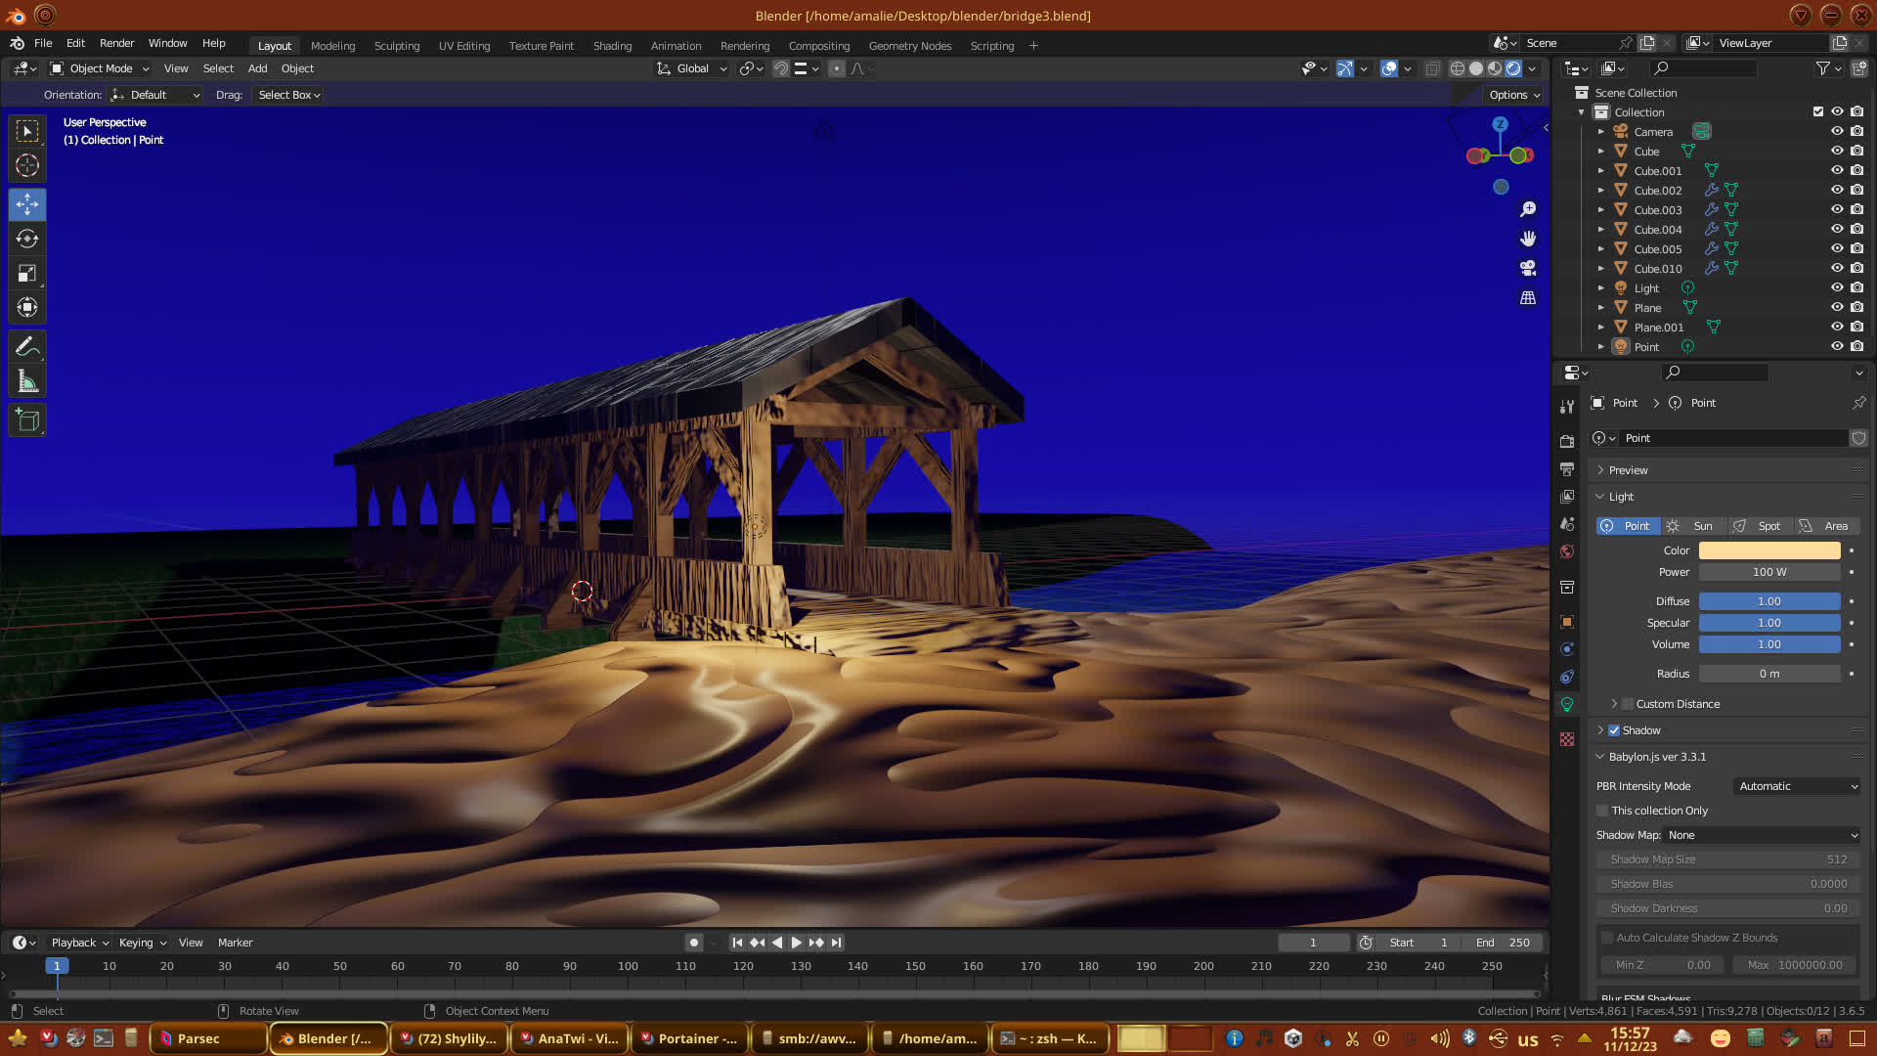Open the Render menu
The width and height of the screenshot is (1877, 1056).
[116, 43]
